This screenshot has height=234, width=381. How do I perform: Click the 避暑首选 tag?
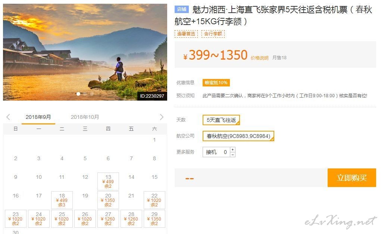coord(186,34)
